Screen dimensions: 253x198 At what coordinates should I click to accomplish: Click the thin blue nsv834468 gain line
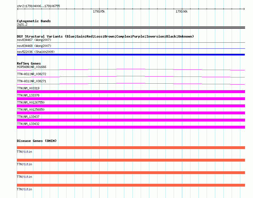131,48
